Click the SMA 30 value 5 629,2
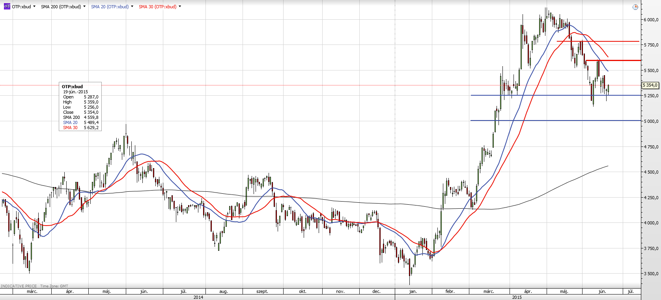 coord(91,128)
